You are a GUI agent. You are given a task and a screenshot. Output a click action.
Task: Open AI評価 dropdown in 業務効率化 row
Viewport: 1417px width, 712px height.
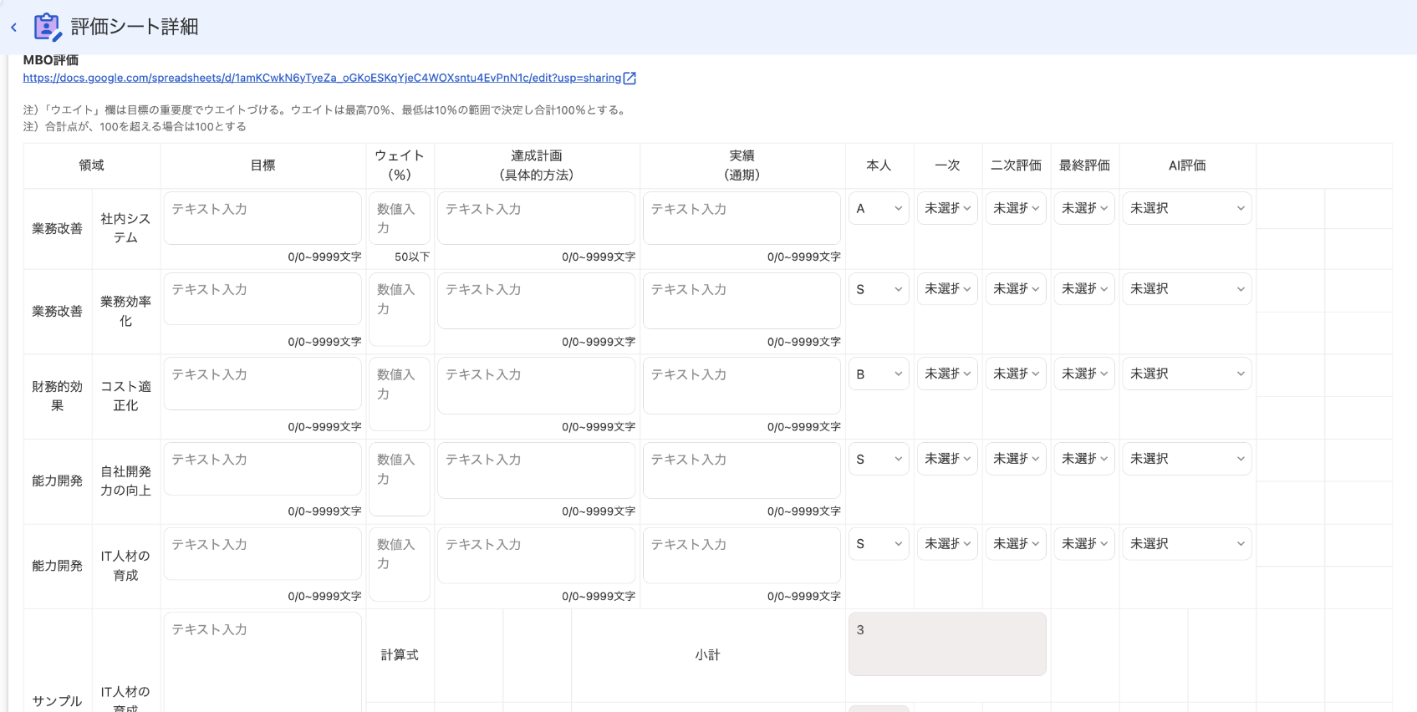(1187, 289)
